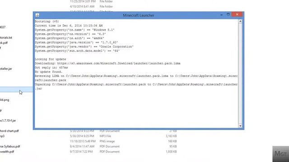
Task: Click '9/7/2014 7:22 PM' date in Explorer
Action: point(81,152)
